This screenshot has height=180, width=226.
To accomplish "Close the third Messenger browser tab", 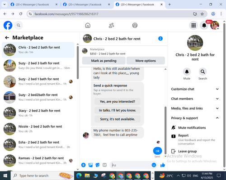I will coord(161,4).
